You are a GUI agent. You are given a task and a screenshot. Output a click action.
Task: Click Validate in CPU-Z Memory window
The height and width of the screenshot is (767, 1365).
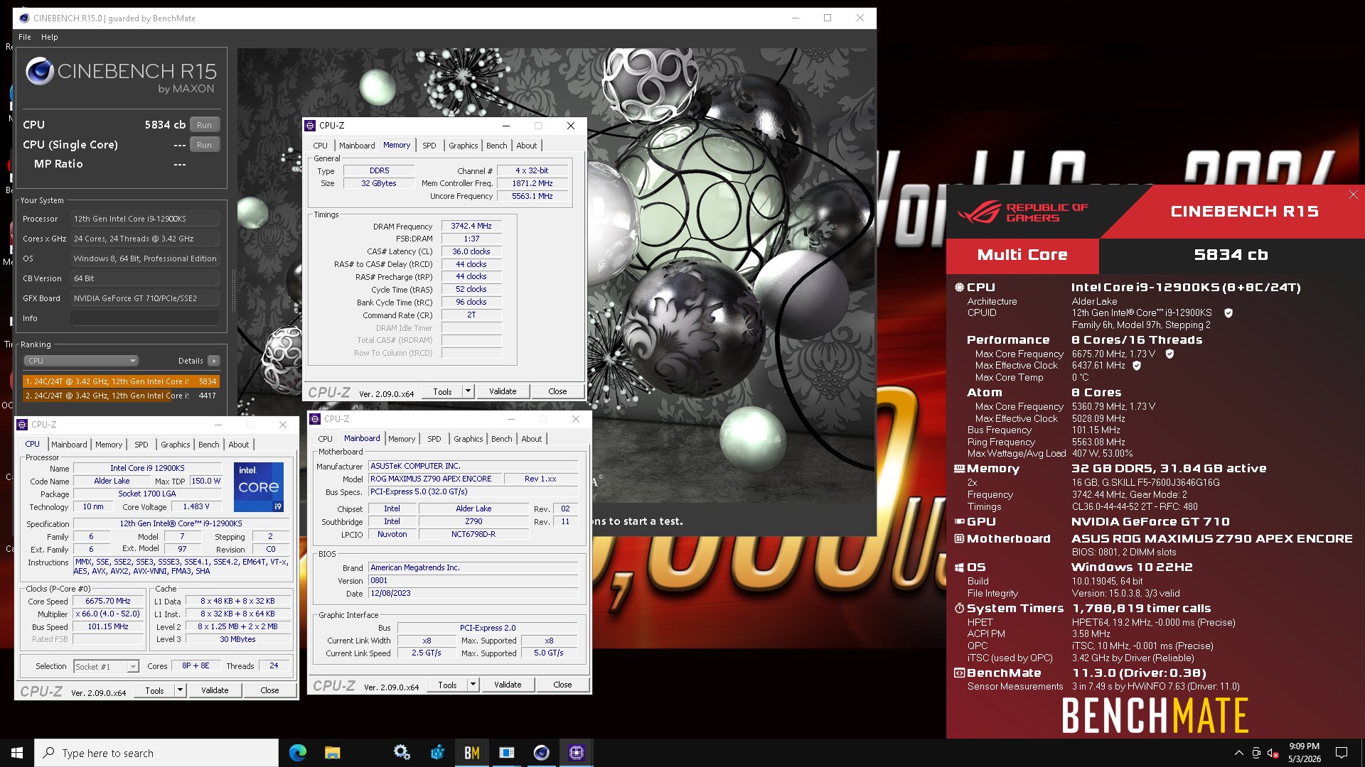[503, 391]
